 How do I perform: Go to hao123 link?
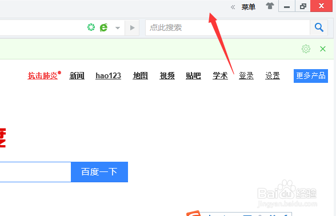[x=108, y=75]
